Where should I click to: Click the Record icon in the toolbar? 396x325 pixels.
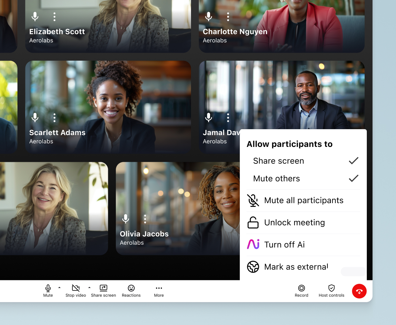pyautogui.click(x=301, y=289)
